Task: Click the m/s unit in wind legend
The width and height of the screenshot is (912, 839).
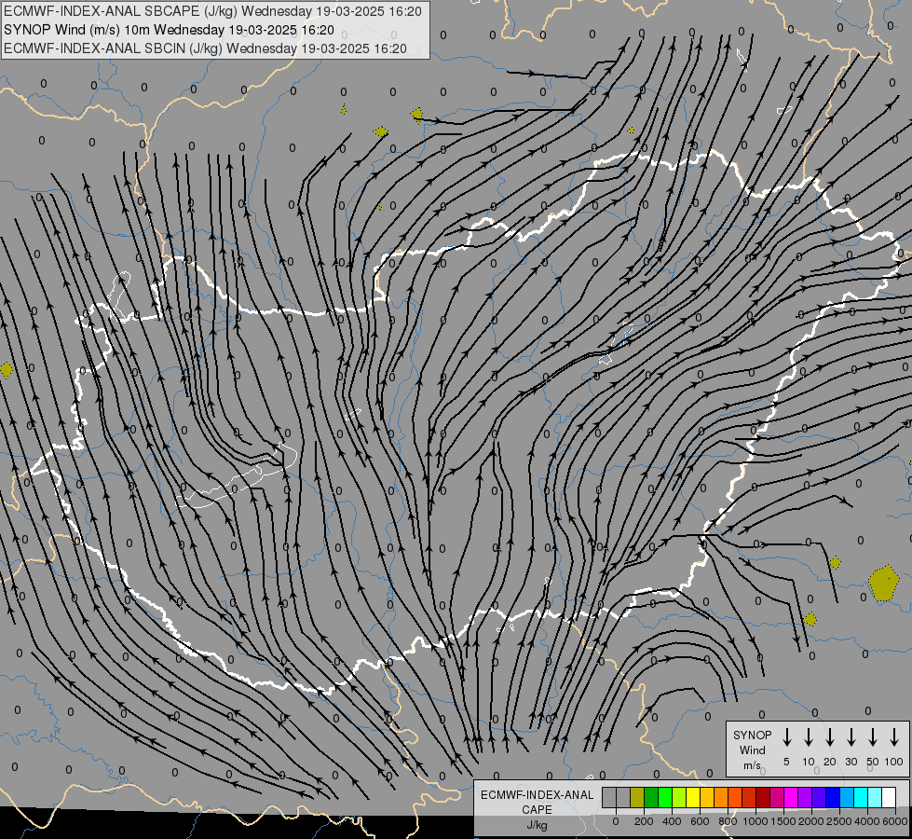Action: (x=752, y=765)
